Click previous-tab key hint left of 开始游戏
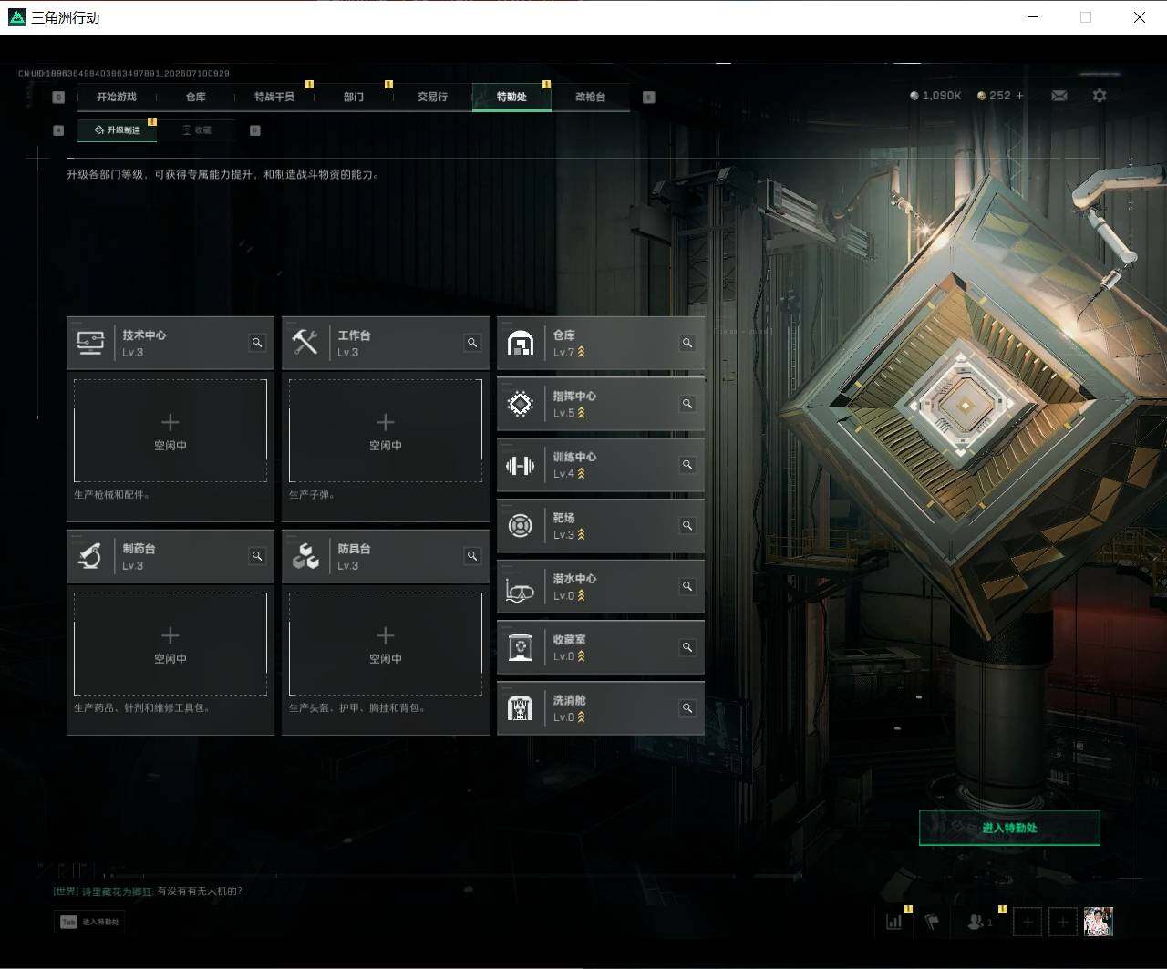 [x=59, y=98]
